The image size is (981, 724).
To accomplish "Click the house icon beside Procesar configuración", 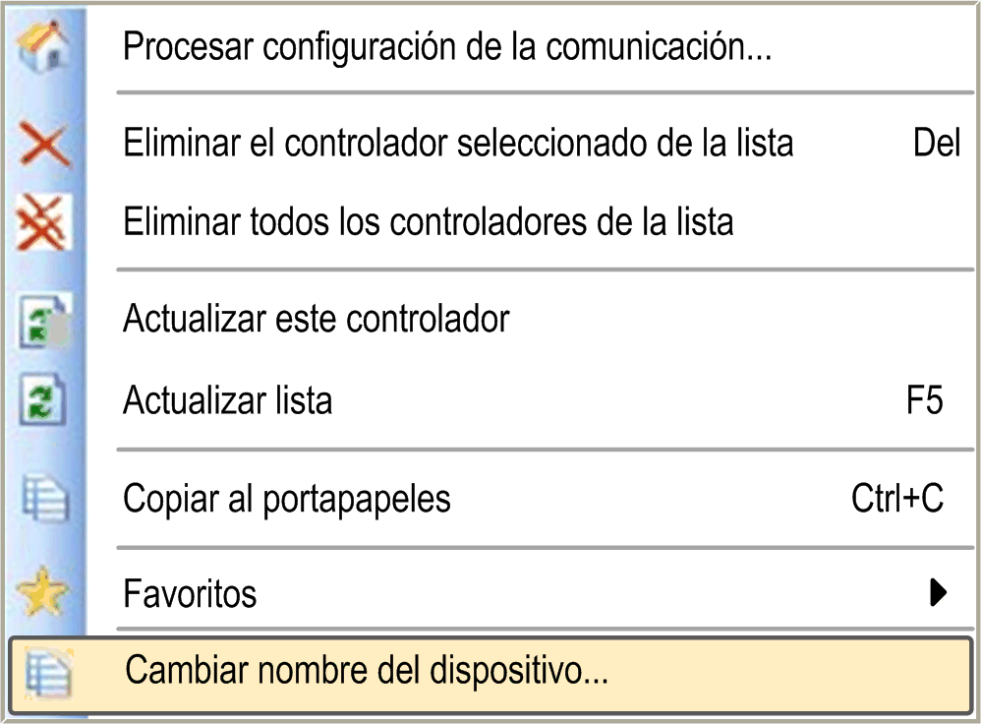I will coord(44,46).
